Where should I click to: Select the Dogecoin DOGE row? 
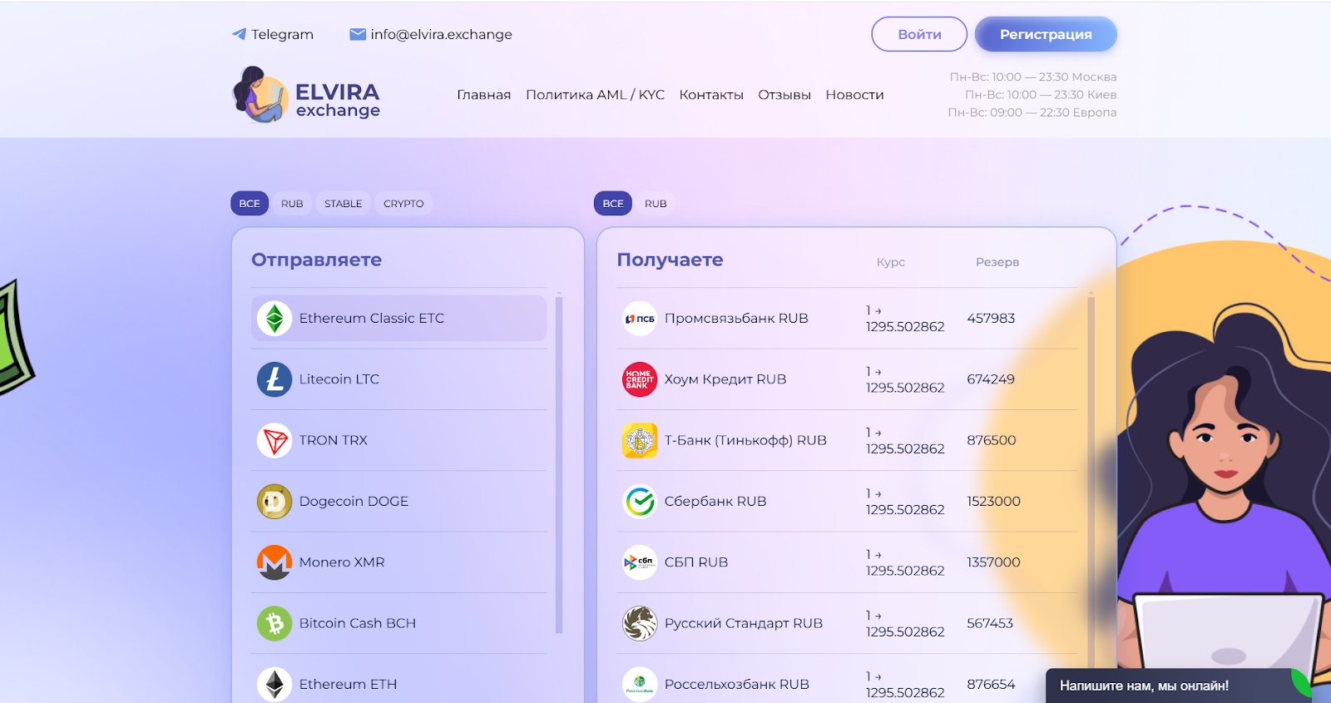(x=399, y=502)
